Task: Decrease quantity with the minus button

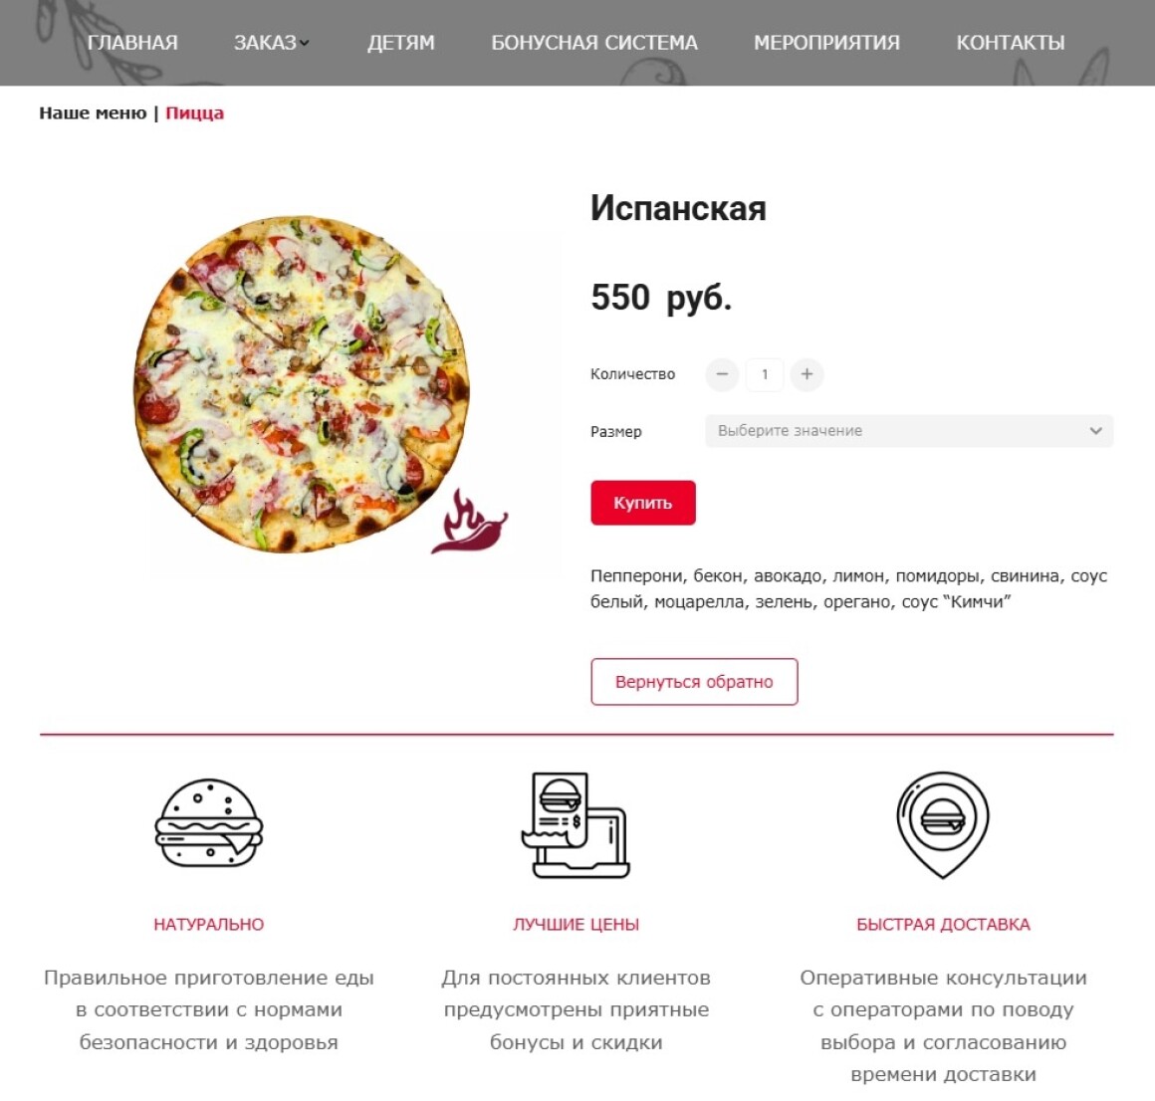Action: tap(722, 374)
